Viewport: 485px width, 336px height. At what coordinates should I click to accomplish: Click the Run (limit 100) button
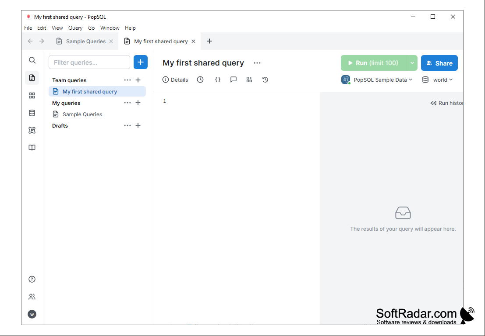(374, 63)
